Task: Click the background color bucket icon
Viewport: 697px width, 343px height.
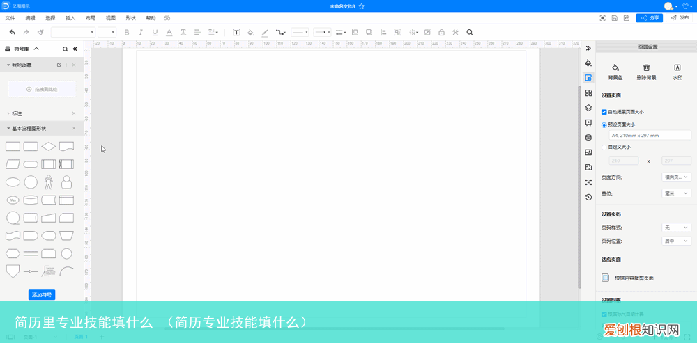Action: [615, 67]
